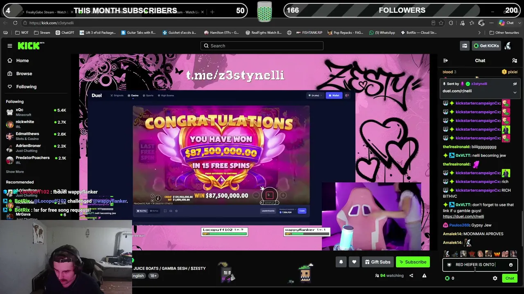Follow the channel with heart button
Viewport: 524px width, 294px height.
(x=354, y=262)
